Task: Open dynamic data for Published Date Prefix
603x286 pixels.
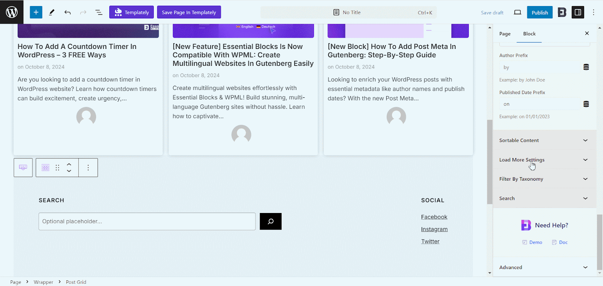Action: coord(586,104)
